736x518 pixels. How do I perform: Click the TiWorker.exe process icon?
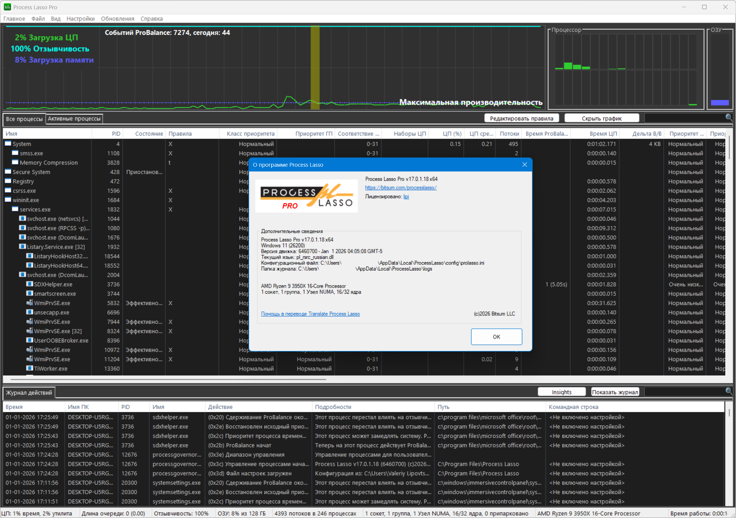coord(29,368)
